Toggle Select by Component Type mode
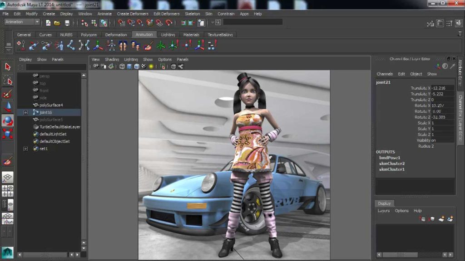This screenshot has width=465, height=261. coord(104,23)
